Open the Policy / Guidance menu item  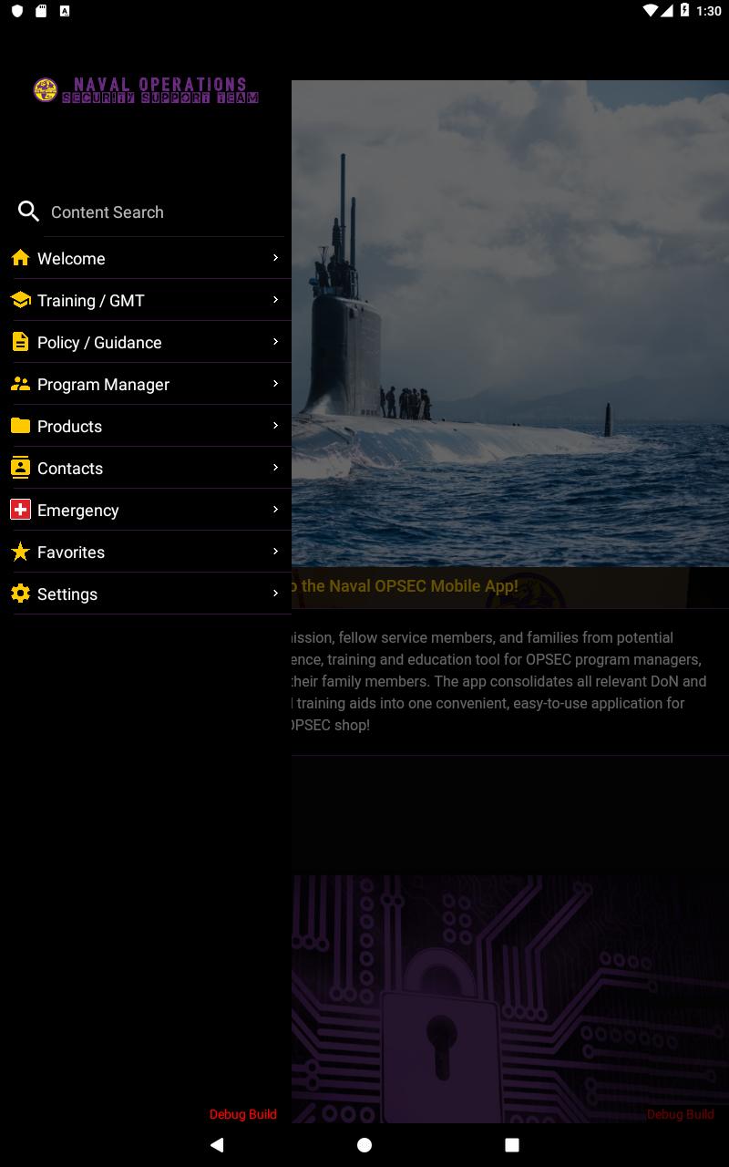tap(146, 342)
